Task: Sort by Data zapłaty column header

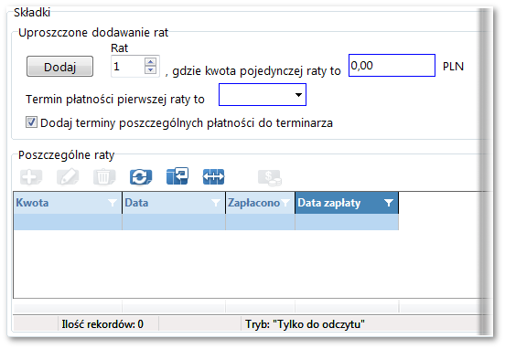Action: point(329,203)
